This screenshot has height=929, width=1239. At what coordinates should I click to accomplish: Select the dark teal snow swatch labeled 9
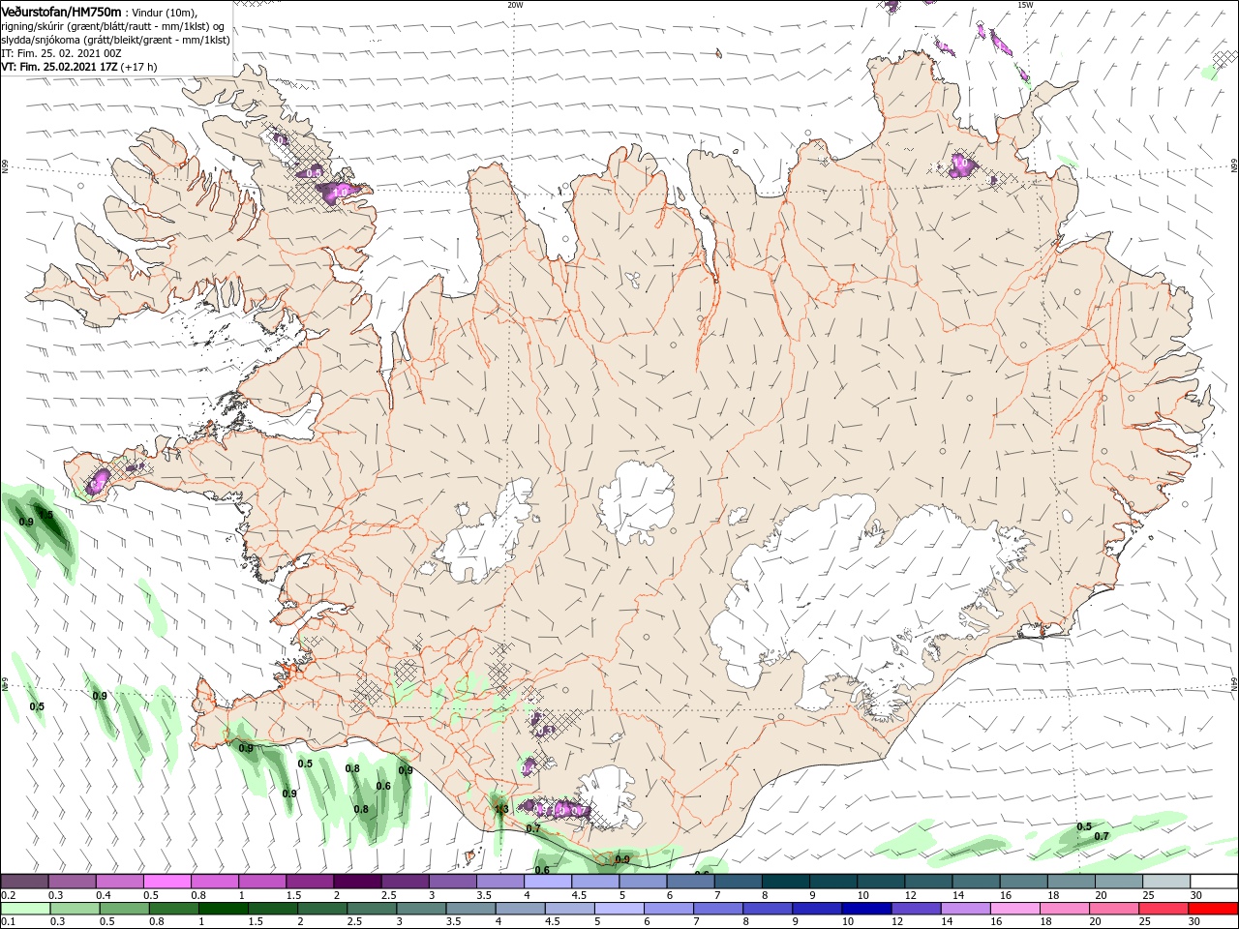833,882
